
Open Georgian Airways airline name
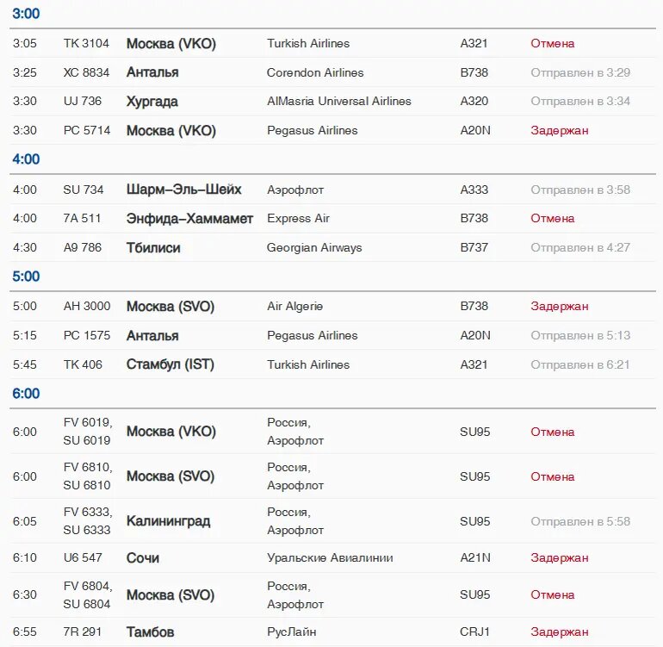coord(314,247)
